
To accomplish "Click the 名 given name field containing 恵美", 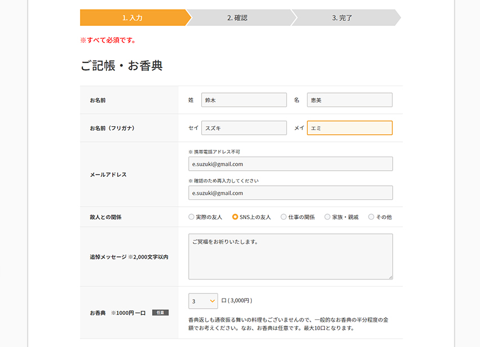I will coord(350,100).
